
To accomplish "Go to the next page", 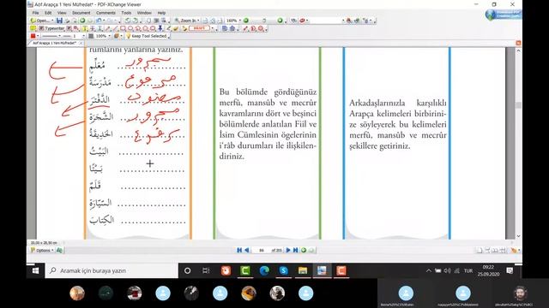I will 288,250.
